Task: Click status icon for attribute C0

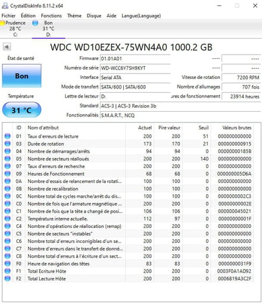Action: click(x=7, y=204)
